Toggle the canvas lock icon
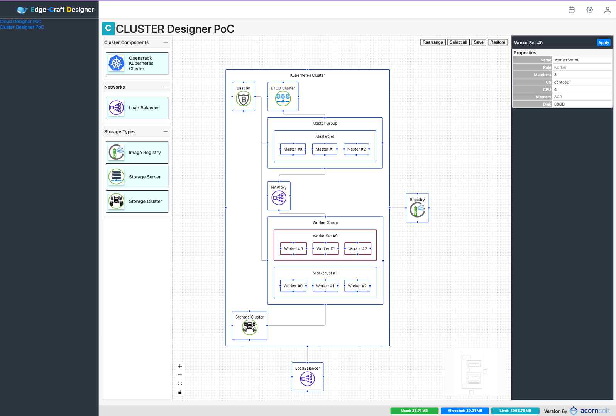Screen dimensions: 616x416 coord(180,393)
